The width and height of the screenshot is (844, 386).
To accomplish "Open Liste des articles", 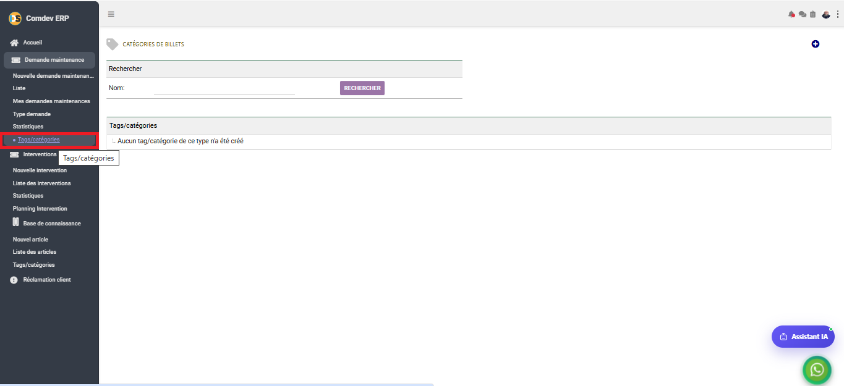I will pos(35,252).
